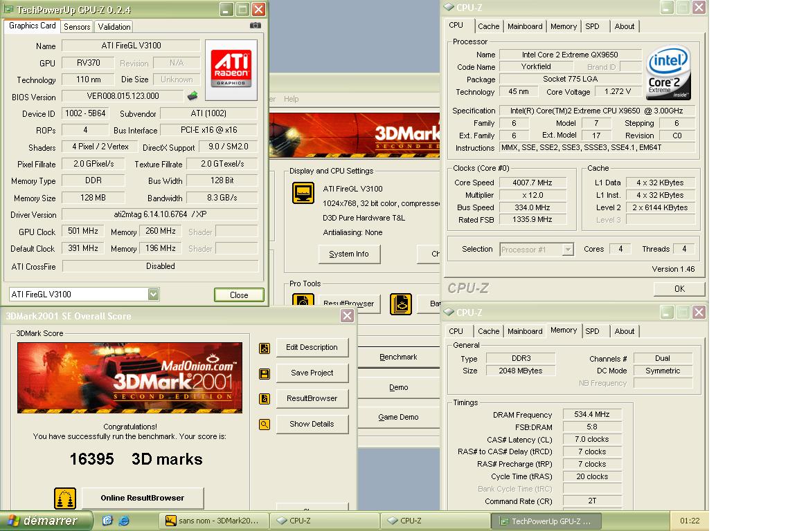797x531 pixels.
Task: Open the Processor #1 selection dropdown
Action: 568,250
